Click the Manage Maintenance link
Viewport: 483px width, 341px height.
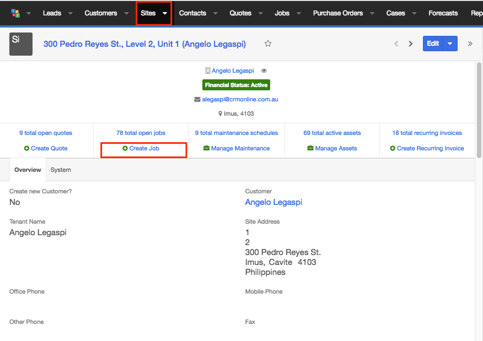pyautogui.click(x=240, y=148)
